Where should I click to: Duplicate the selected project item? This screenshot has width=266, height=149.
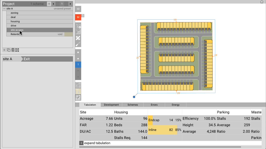[x=9, y=50]
